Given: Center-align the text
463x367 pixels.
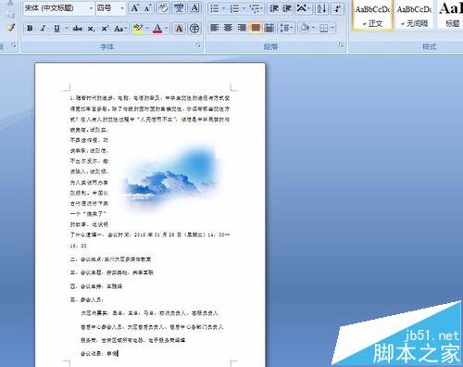Looking at the screenshot, I should pyautogui.click(x=228, y=28).
